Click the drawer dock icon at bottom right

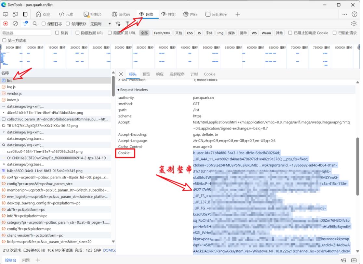pos(344,260)
